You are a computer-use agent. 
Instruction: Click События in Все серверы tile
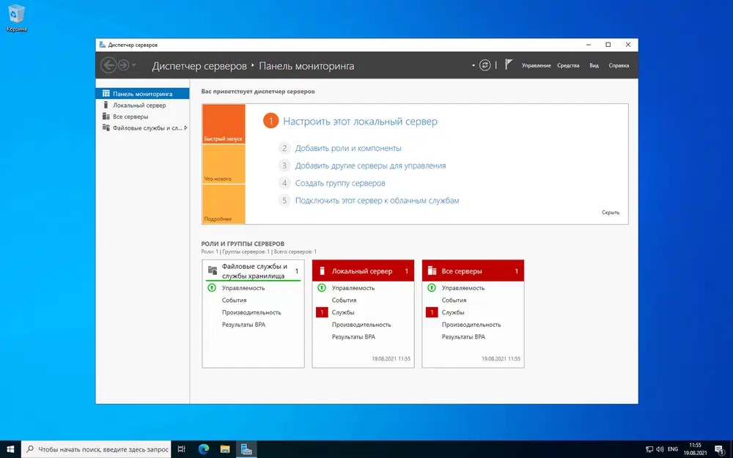pyautogui.click(x=454, y=300)
